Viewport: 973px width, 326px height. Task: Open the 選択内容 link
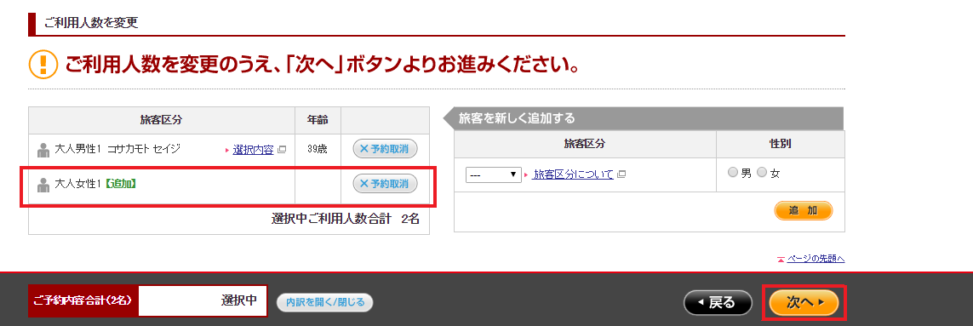253,150
